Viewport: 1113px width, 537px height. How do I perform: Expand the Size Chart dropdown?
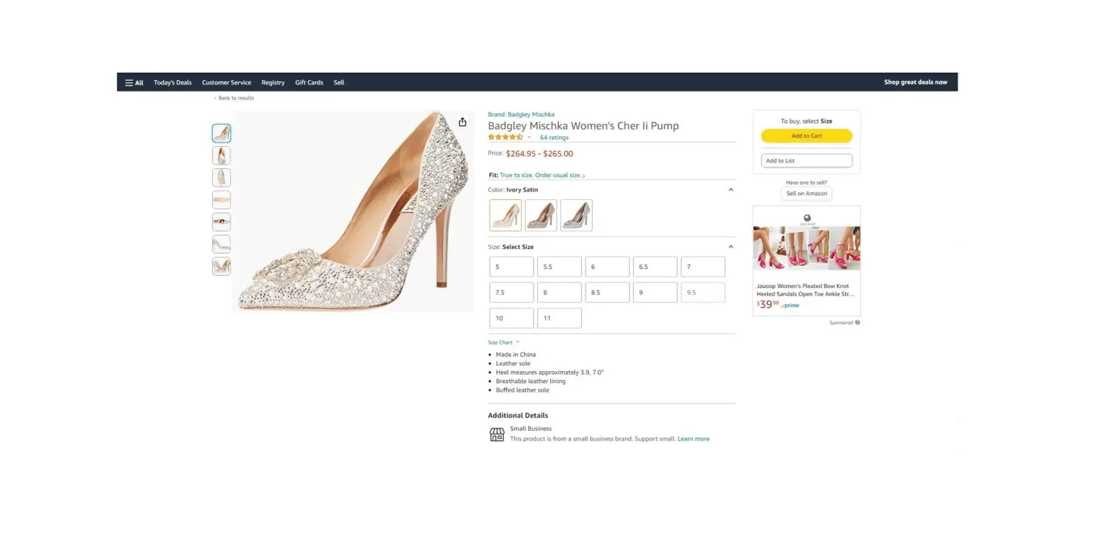pyautogui.click(x=503, y=343)
